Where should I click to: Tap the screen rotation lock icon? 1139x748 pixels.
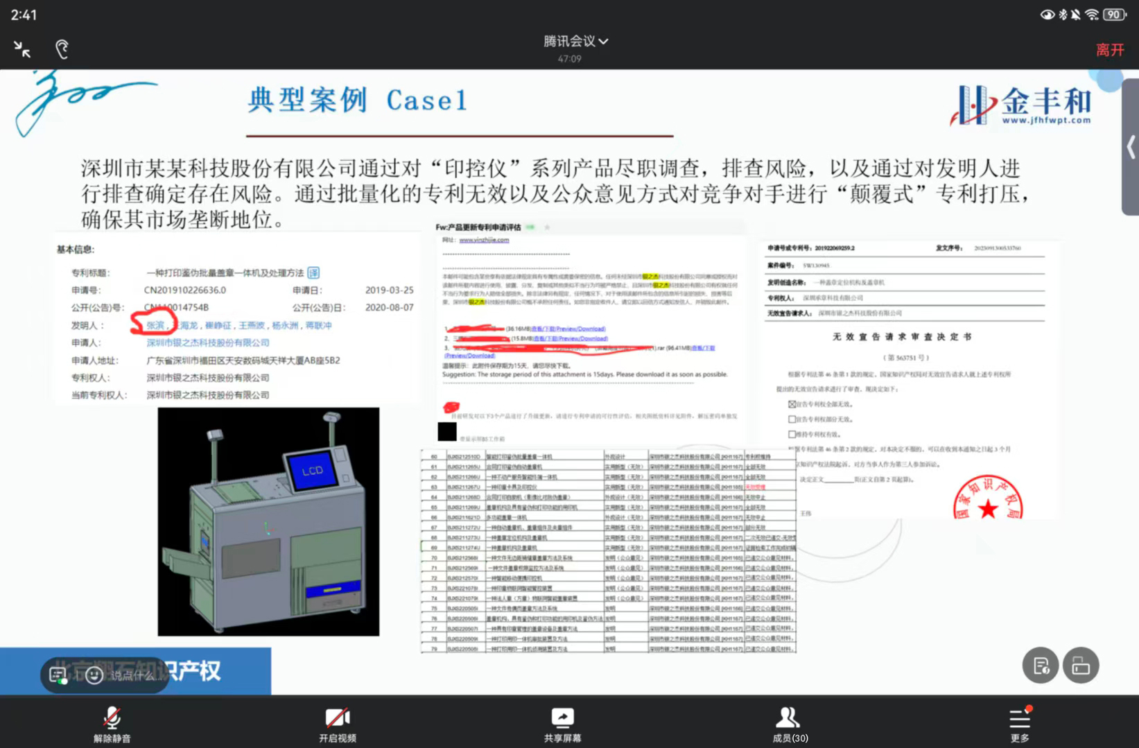click(x=1081, y=666)
